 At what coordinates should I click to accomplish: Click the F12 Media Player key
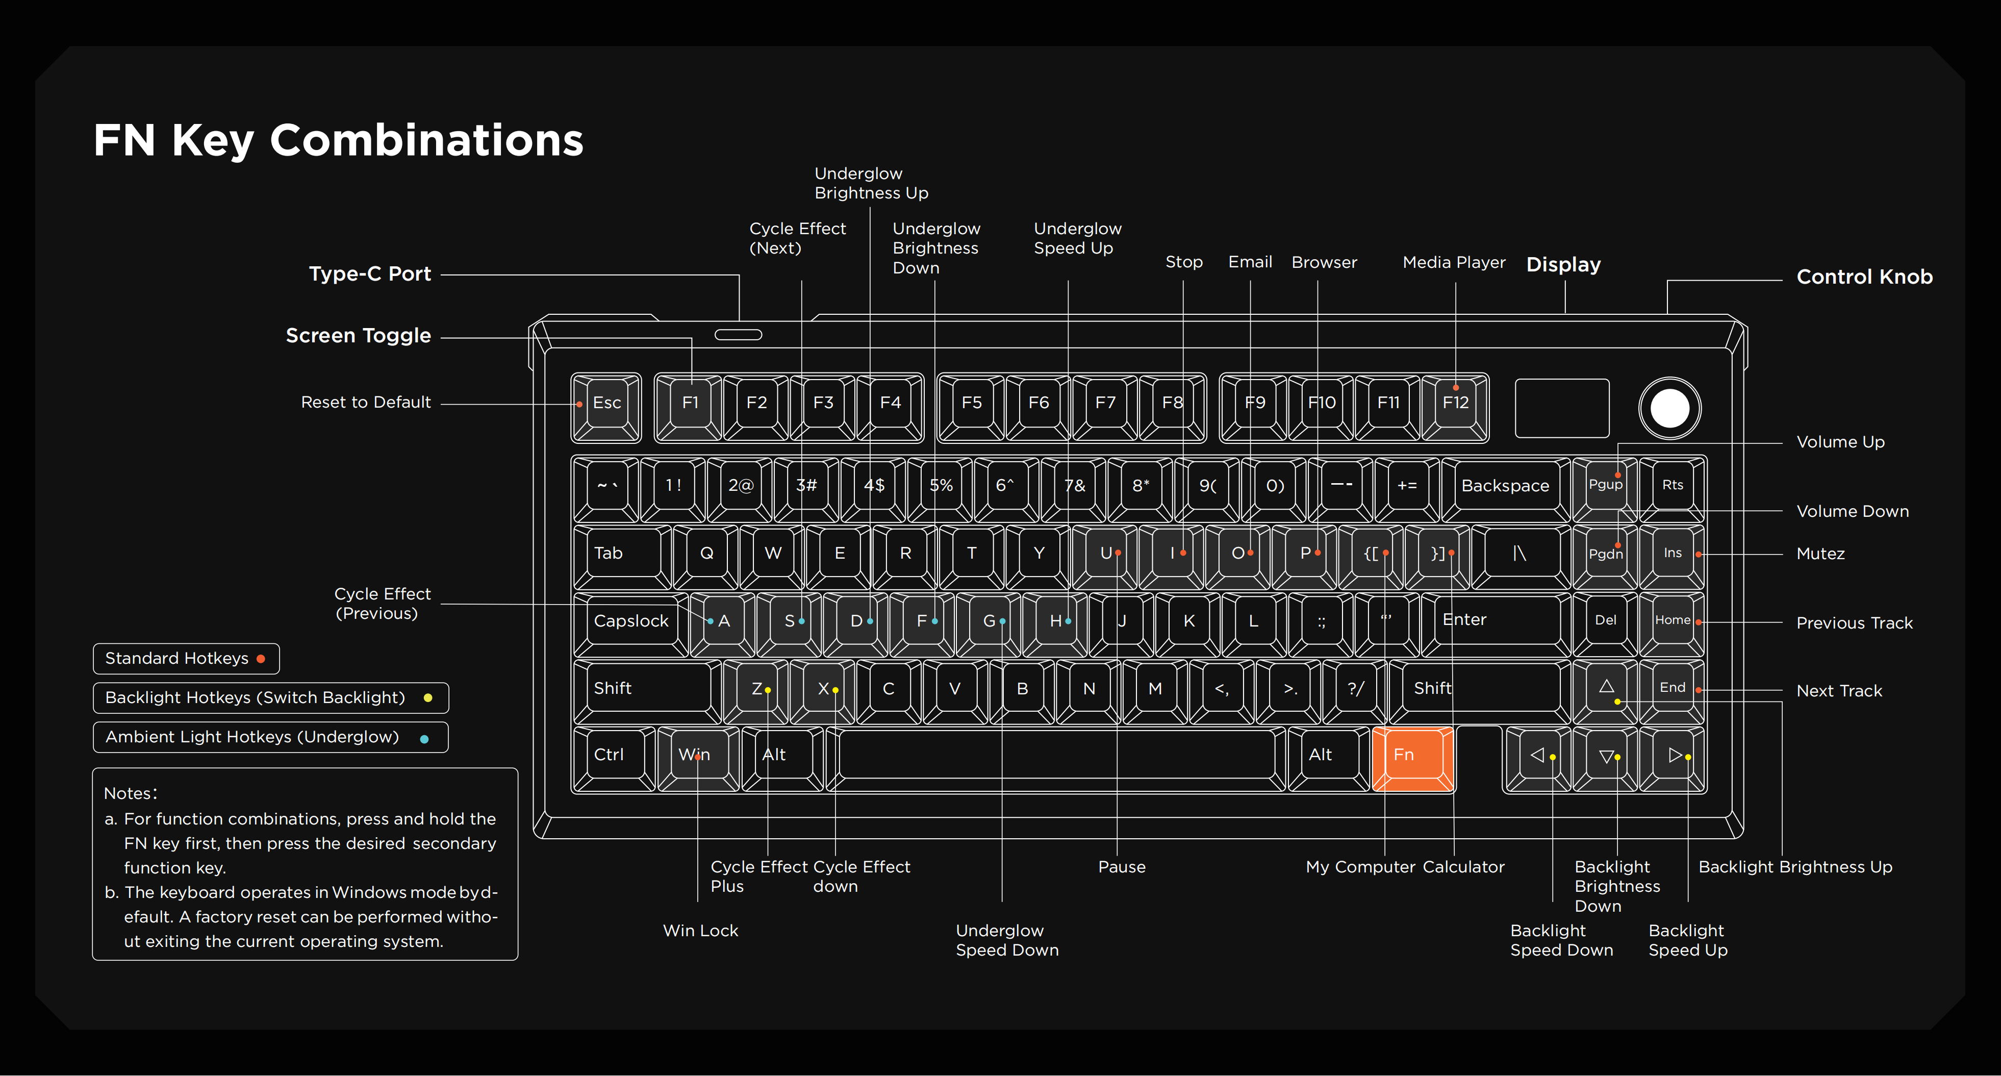(x=1455, y=405)
